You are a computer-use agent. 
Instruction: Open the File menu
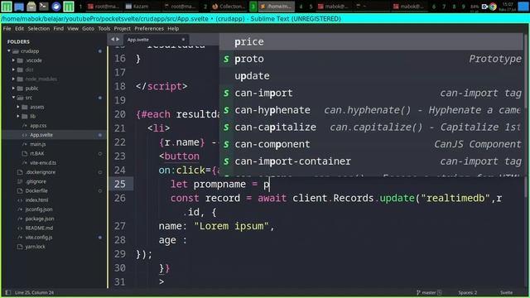pos(7,29)
